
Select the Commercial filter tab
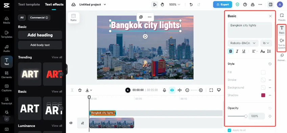(x=39, y=18)
